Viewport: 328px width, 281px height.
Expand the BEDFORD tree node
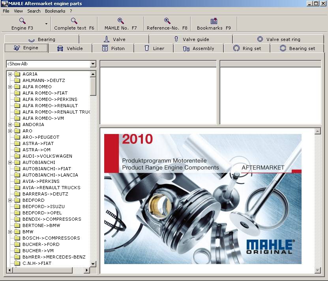pyautogui.click(x=10, y=200)
